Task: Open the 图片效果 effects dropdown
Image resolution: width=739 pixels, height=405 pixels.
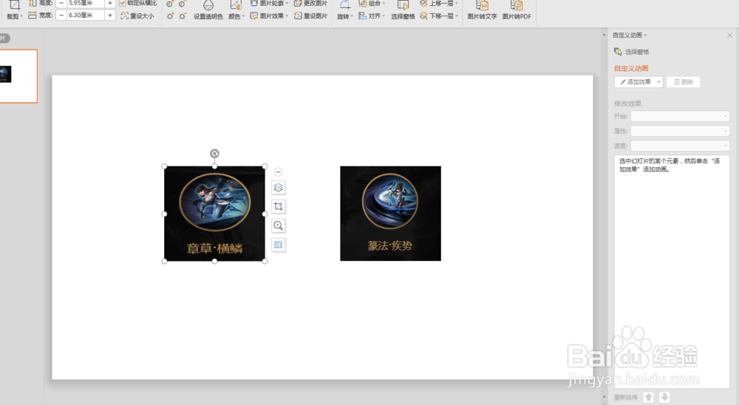Action: [269, 16]
